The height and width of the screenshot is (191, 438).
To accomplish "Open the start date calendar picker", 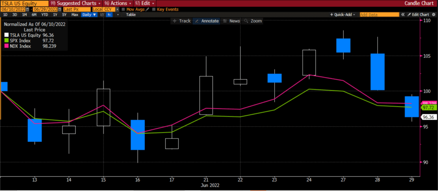I will click(27, 9).
